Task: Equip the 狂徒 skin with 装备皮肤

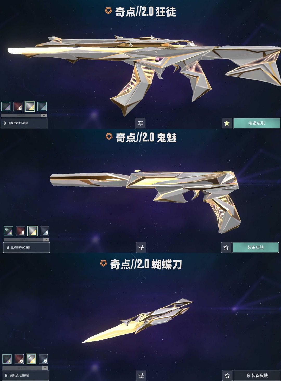Action: tap(257, 123)
